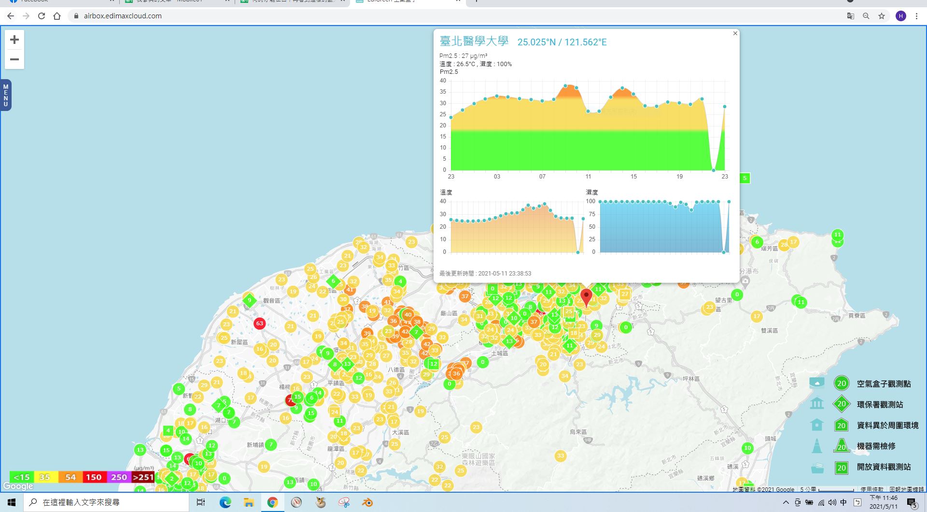Switch 中 input method indicator

(843, 502)
